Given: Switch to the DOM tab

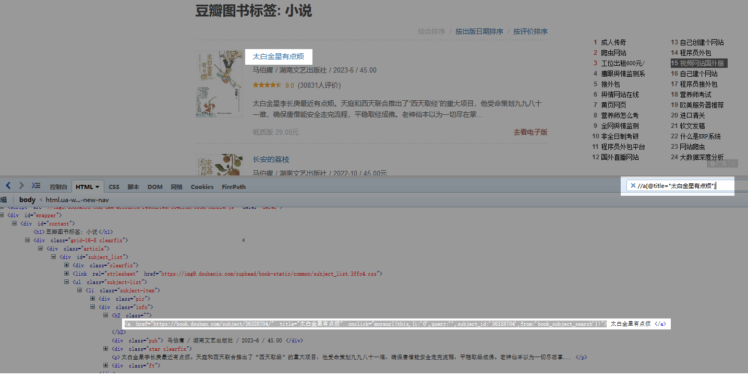Looking at the screenshot, I should (155, 187).
